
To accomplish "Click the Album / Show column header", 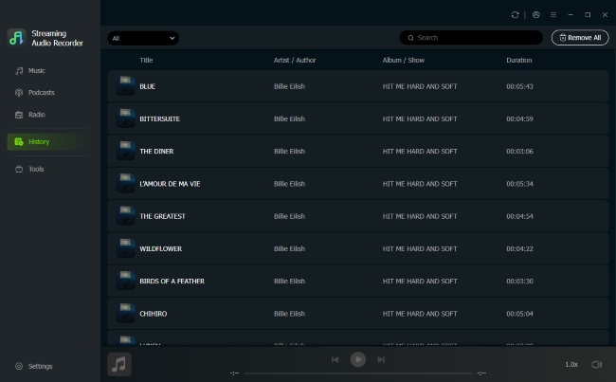I will tap(404, 60).
